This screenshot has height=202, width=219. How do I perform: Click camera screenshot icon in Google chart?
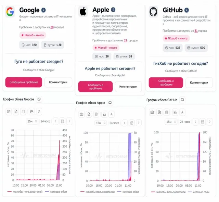pos(9,112)
